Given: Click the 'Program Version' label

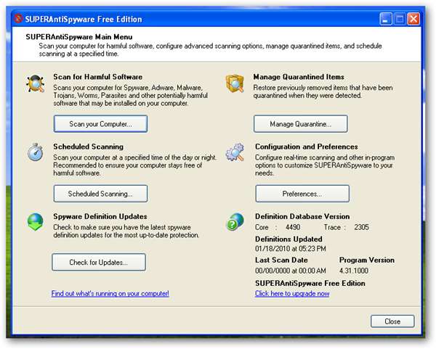Looking at the screenshot, I should tap(367, 260).
